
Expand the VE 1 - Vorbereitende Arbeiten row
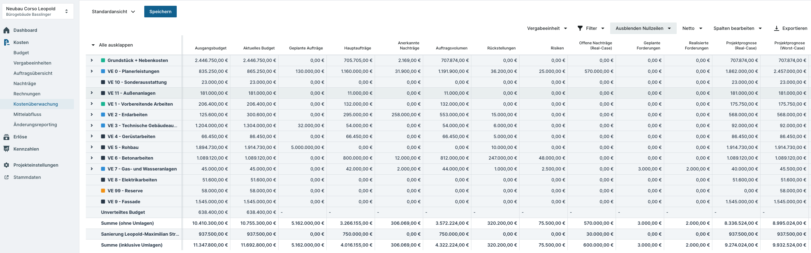(x=92, y=104)
